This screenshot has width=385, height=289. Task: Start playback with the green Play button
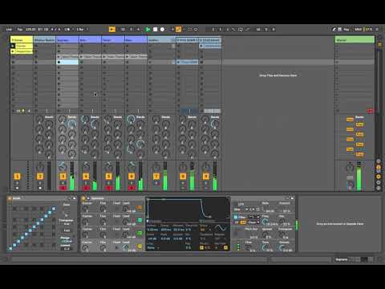click(148, 29)
